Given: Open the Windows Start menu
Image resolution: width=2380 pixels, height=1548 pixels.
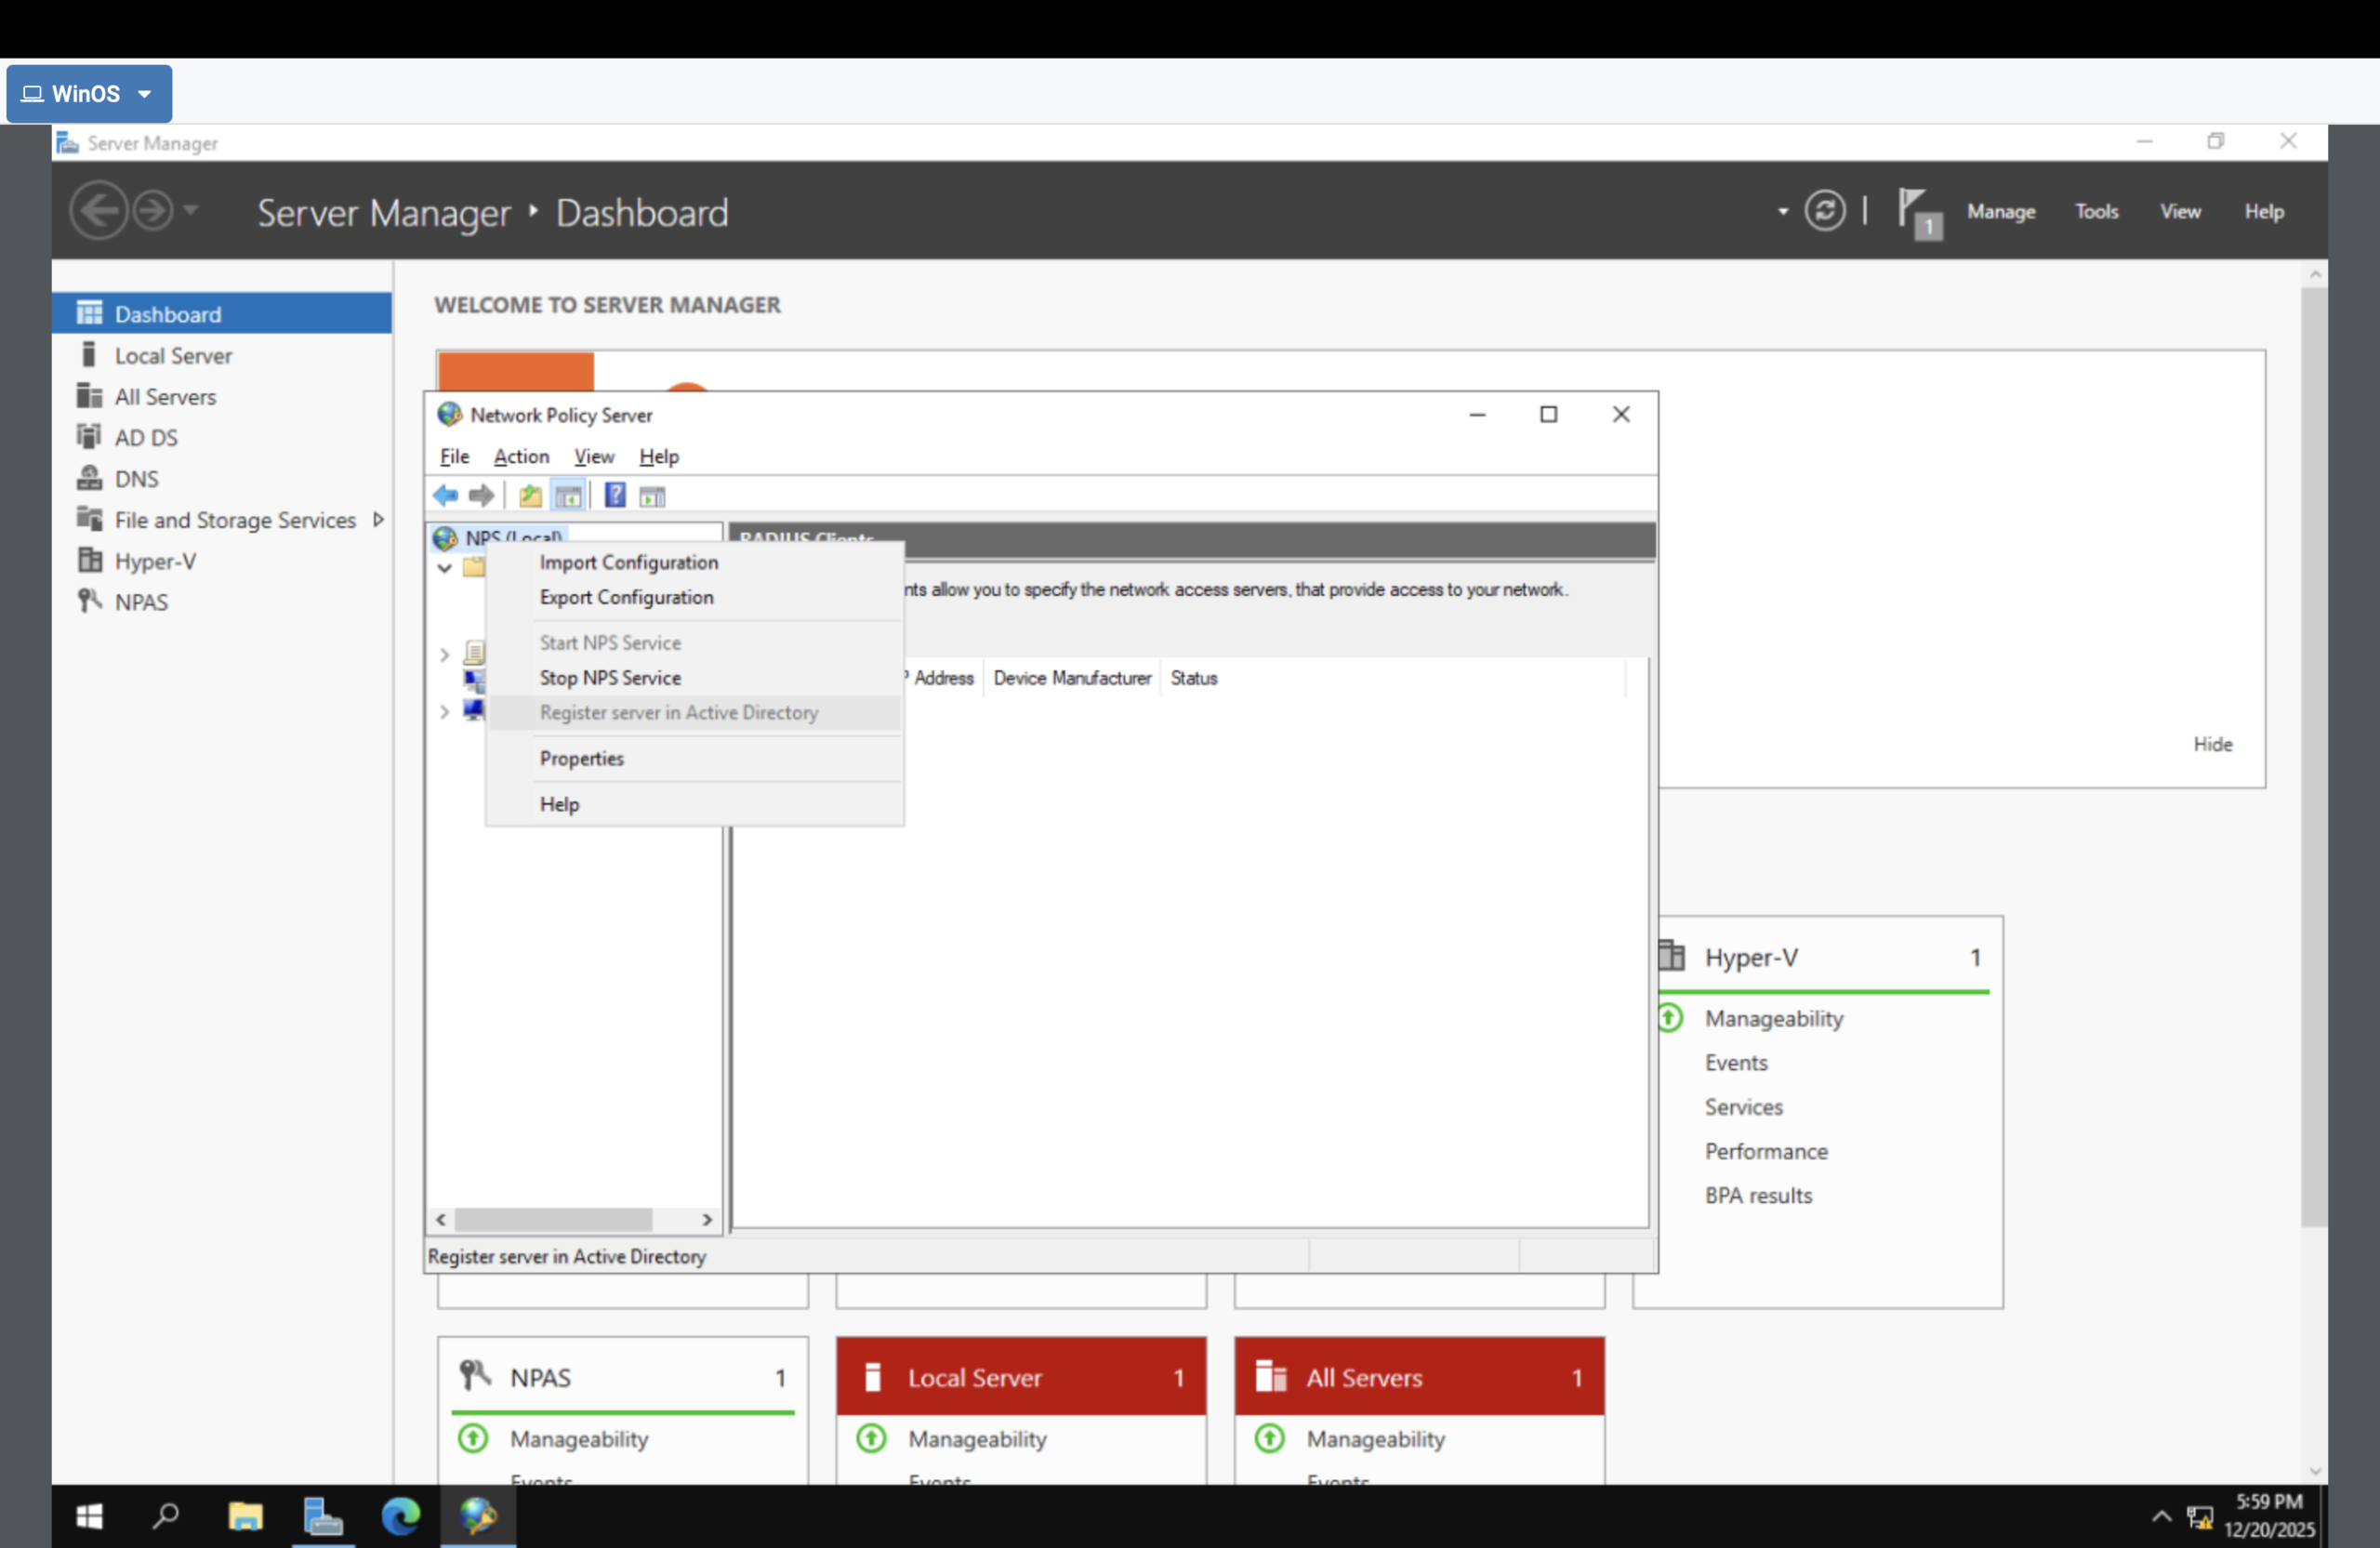Looking at the screenshot, I should (88, 1516).
